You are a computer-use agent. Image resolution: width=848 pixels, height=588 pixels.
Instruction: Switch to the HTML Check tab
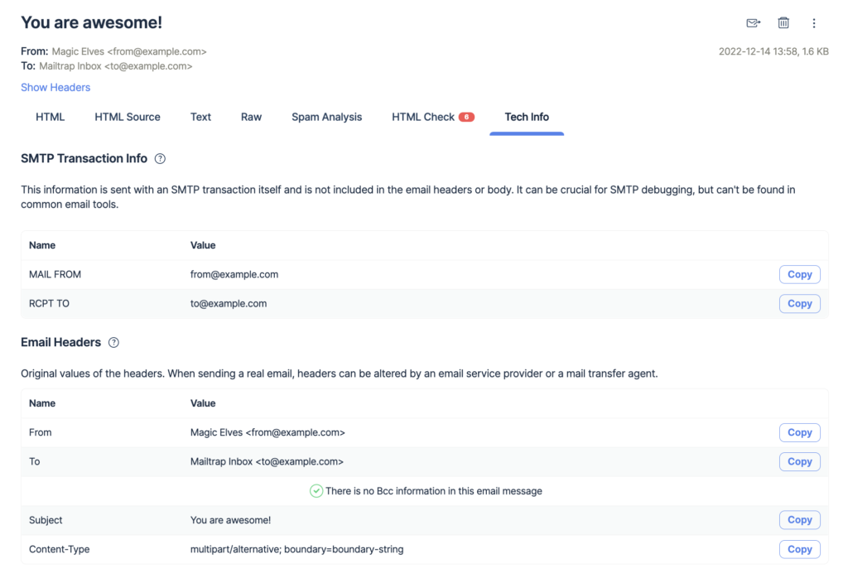point(425,117)
